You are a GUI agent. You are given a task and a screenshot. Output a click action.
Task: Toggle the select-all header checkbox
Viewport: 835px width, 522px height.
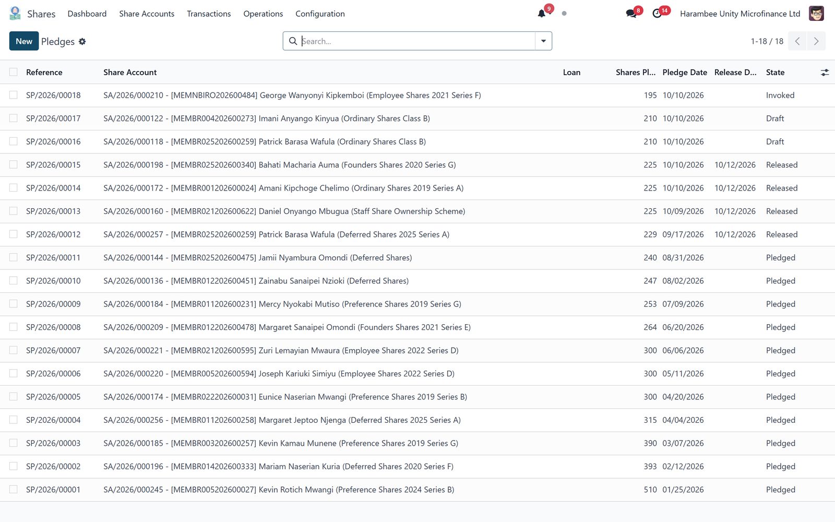coord(14,72)
